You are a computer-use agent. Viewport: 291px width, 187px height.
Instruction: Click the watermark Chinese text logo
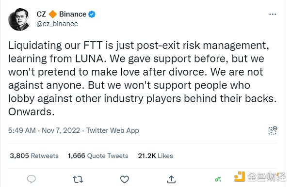(x=266, y=177)
